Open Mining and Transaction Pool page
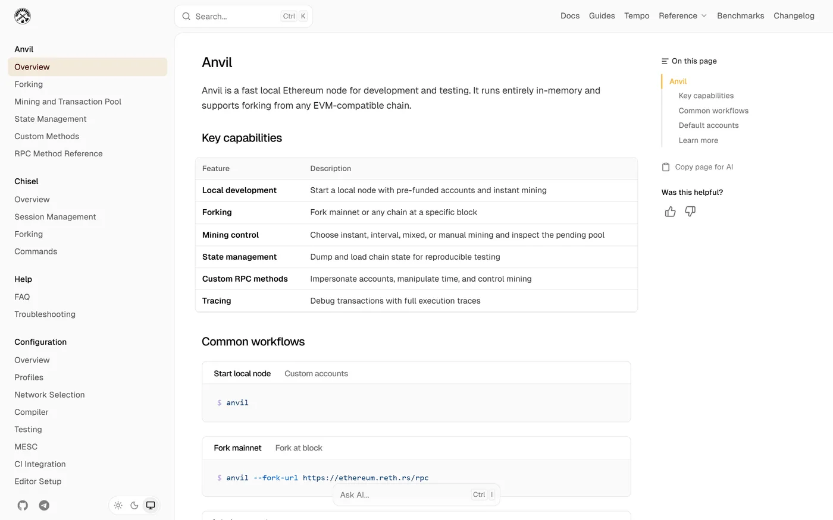This screenshot has height=520, width=833. [87, 102]
